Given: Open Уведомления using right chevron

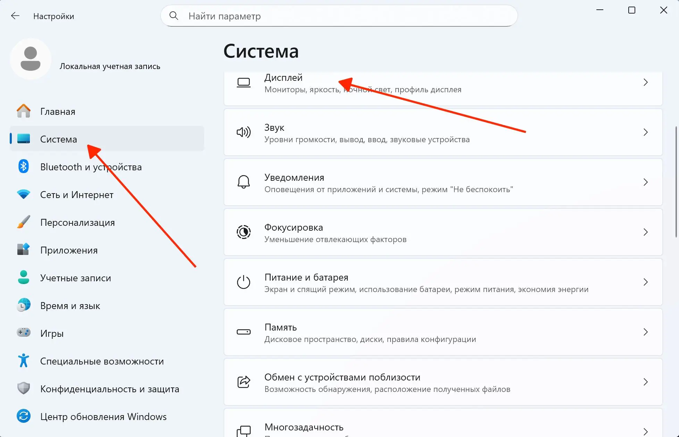Looking at the screenshot, I should point(645,182).
